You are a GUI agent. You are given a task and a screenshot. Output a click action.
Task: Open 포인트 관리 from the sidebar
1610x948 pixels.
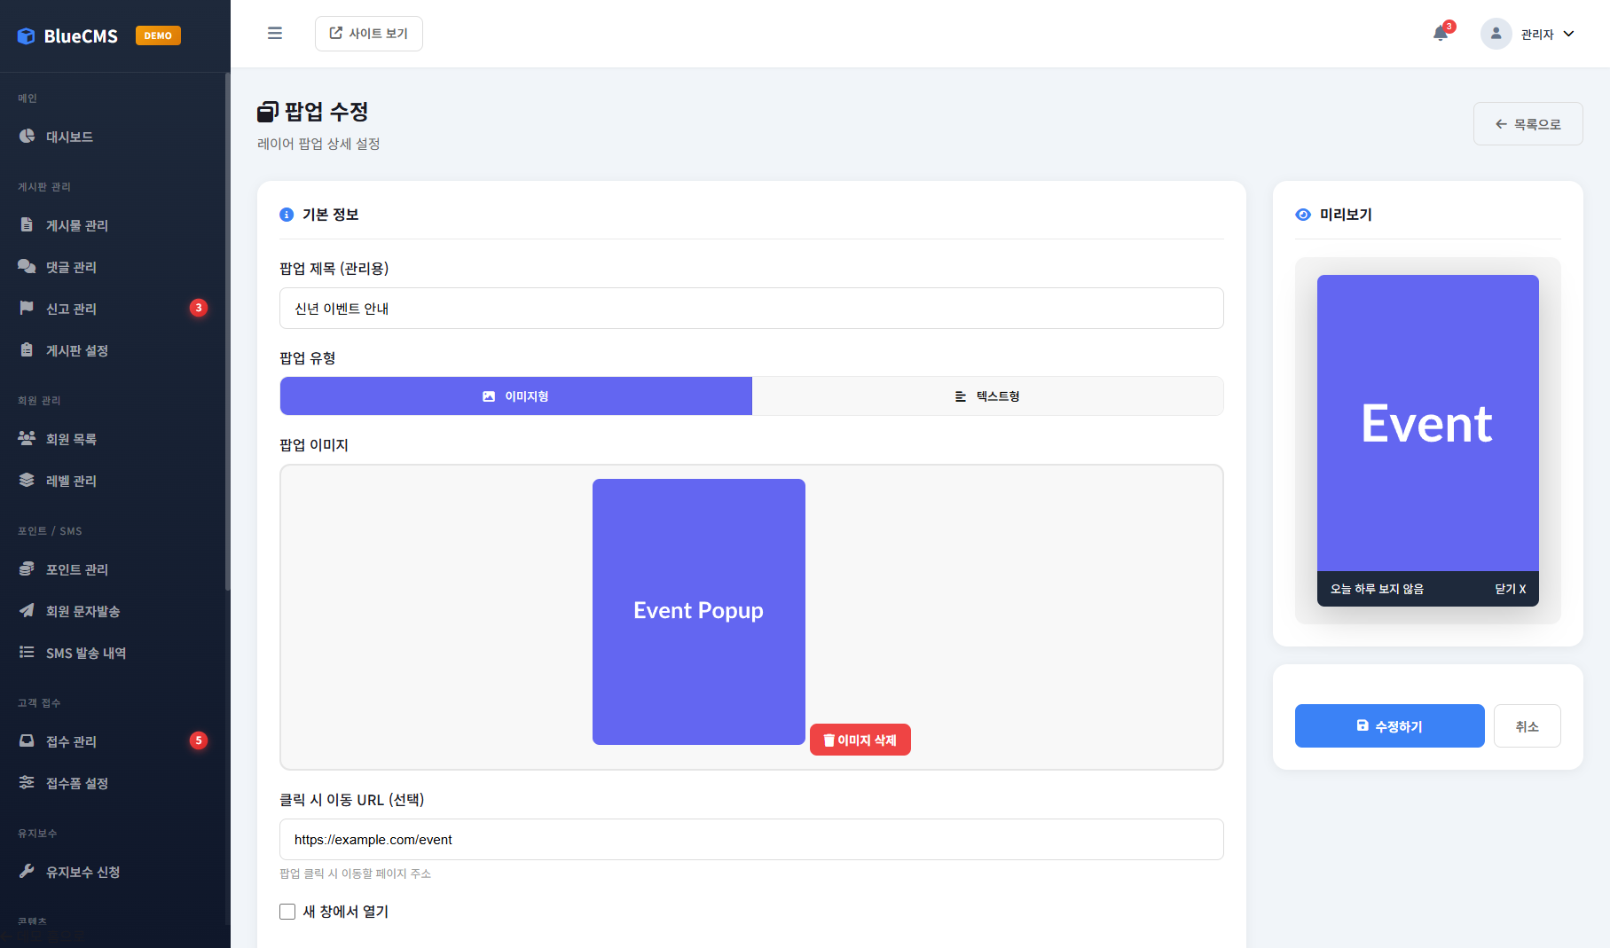[77, 569]
